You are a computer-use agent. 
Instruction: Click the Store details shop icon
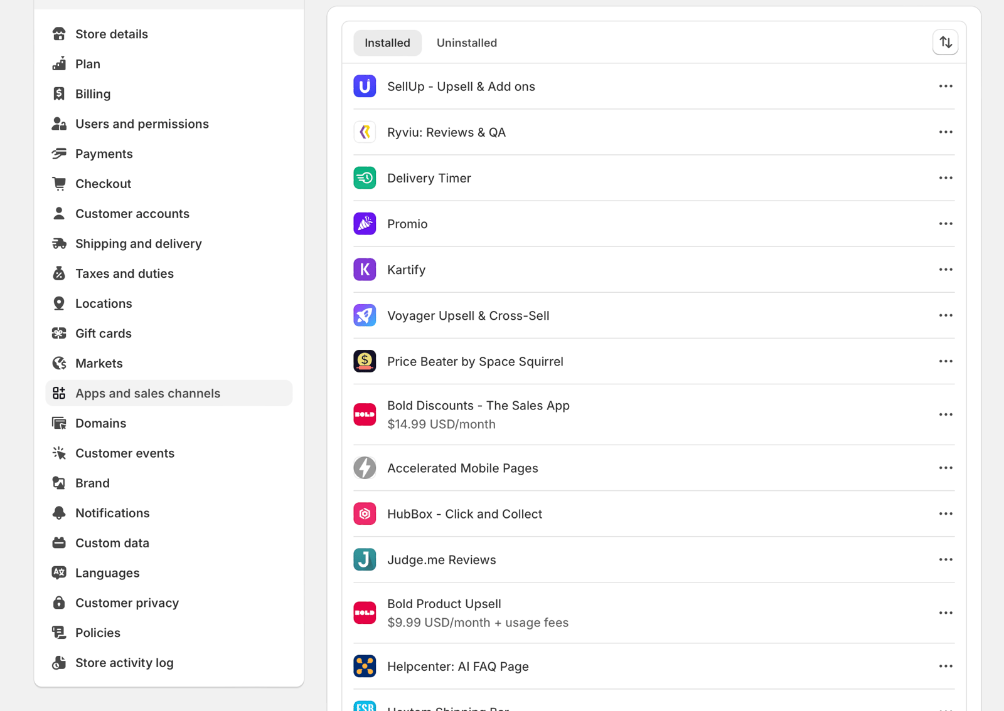pyautogui.click(x=59, y=34)
